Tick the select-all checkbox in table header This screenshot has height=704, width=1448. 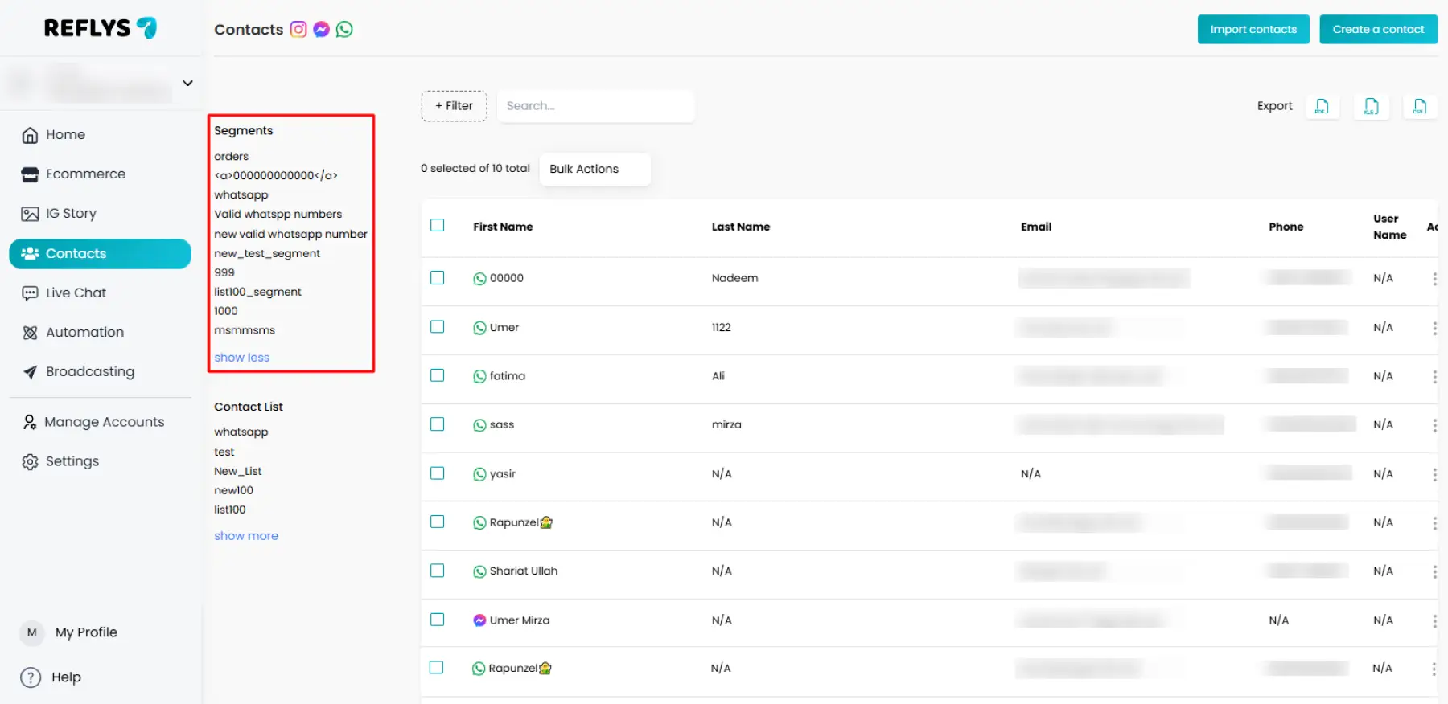click(x=438, y=226)
